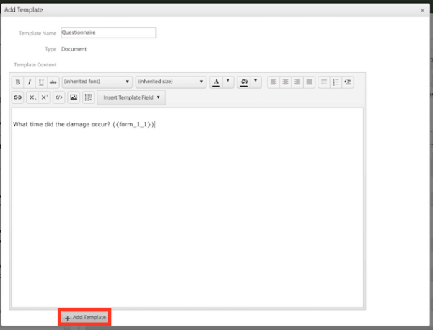This screenshot has height=330, width=433.
Task: Toggle Italic formatting
Action: 30,82
